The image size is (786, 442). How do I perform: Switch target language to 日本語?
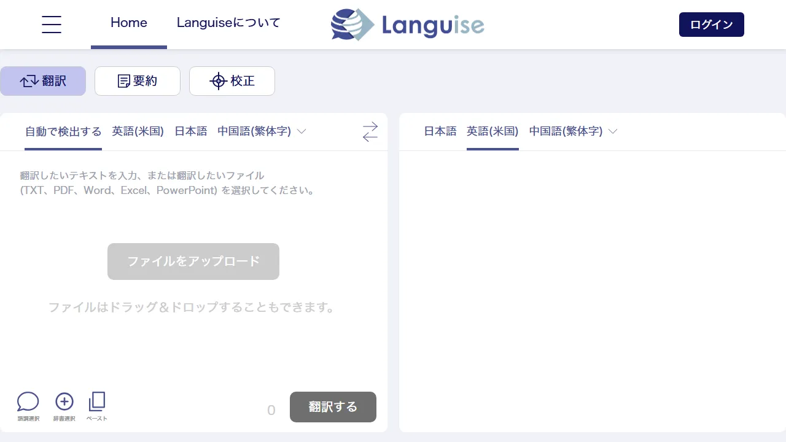pos(440,131)
